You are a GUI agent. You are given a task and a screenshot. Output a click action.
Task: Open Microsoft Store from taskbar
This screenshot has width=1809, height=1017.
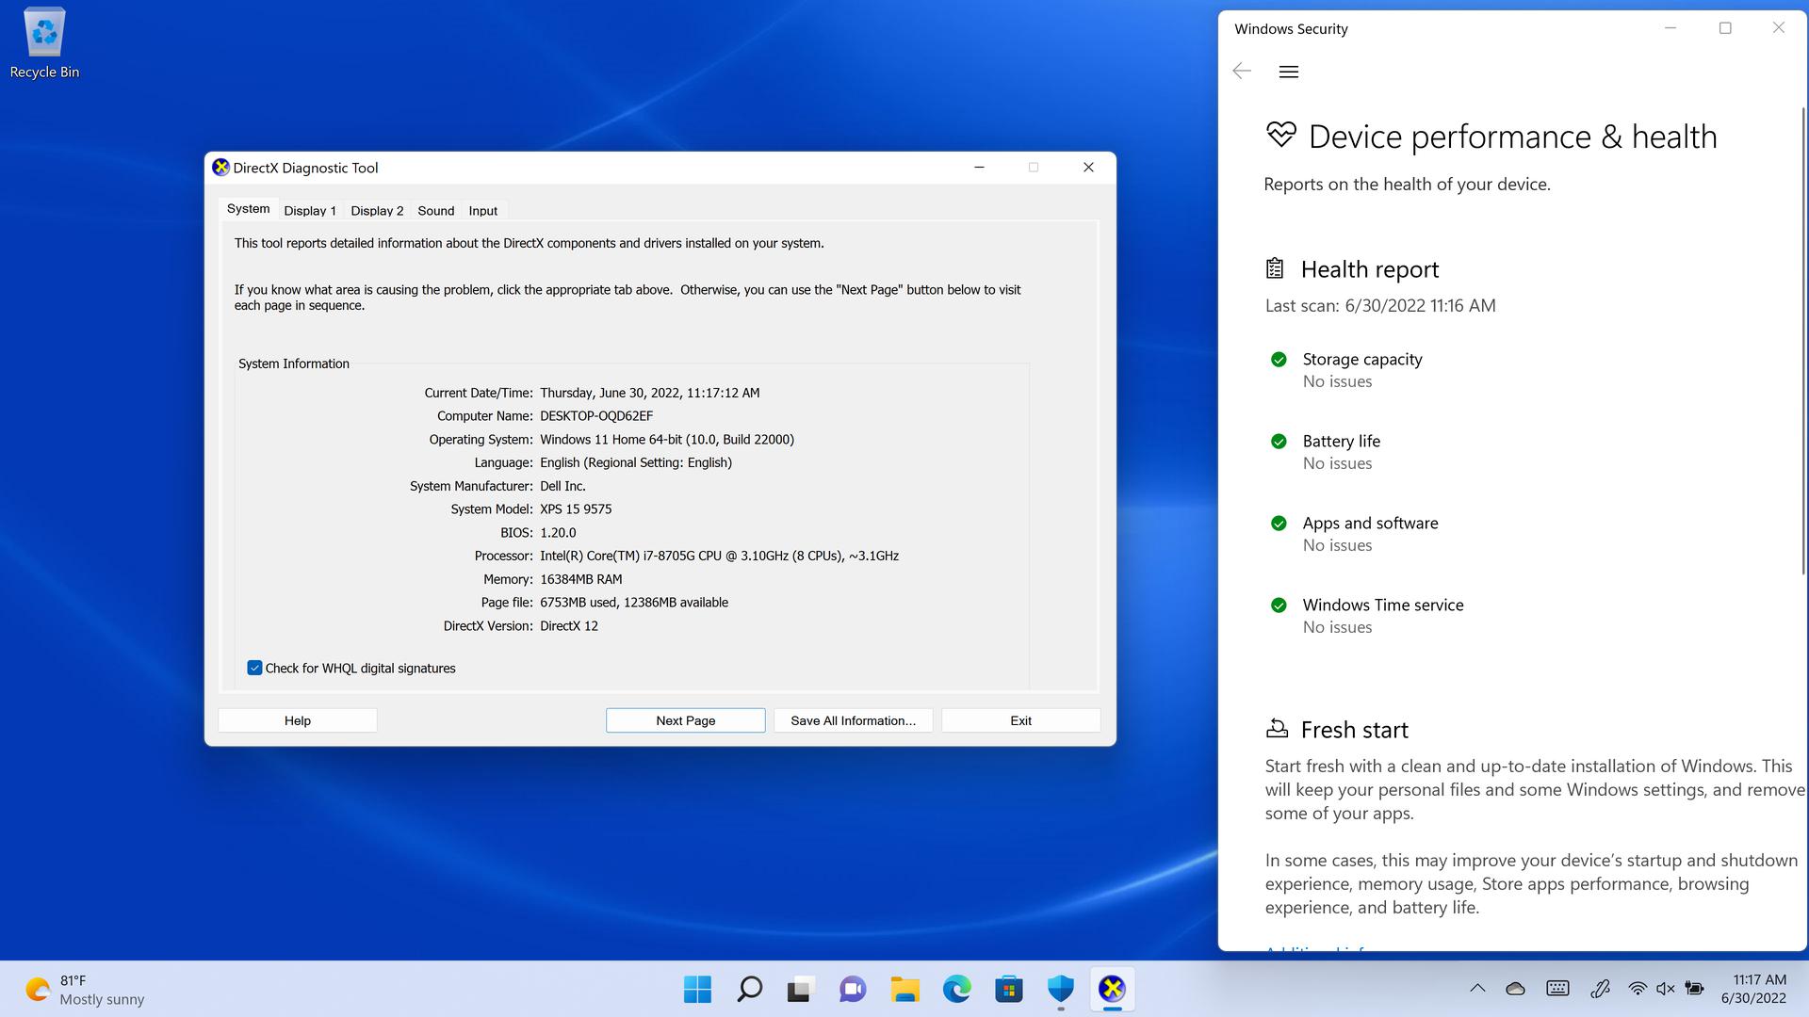pyautogui.click(x=1008, y=989)
